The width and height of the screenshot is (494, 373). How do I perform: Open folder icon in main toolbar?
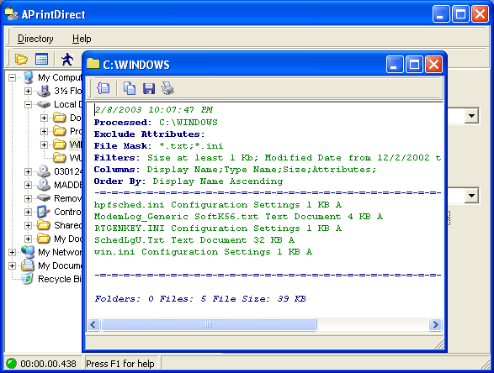click(x=21, y=59)
